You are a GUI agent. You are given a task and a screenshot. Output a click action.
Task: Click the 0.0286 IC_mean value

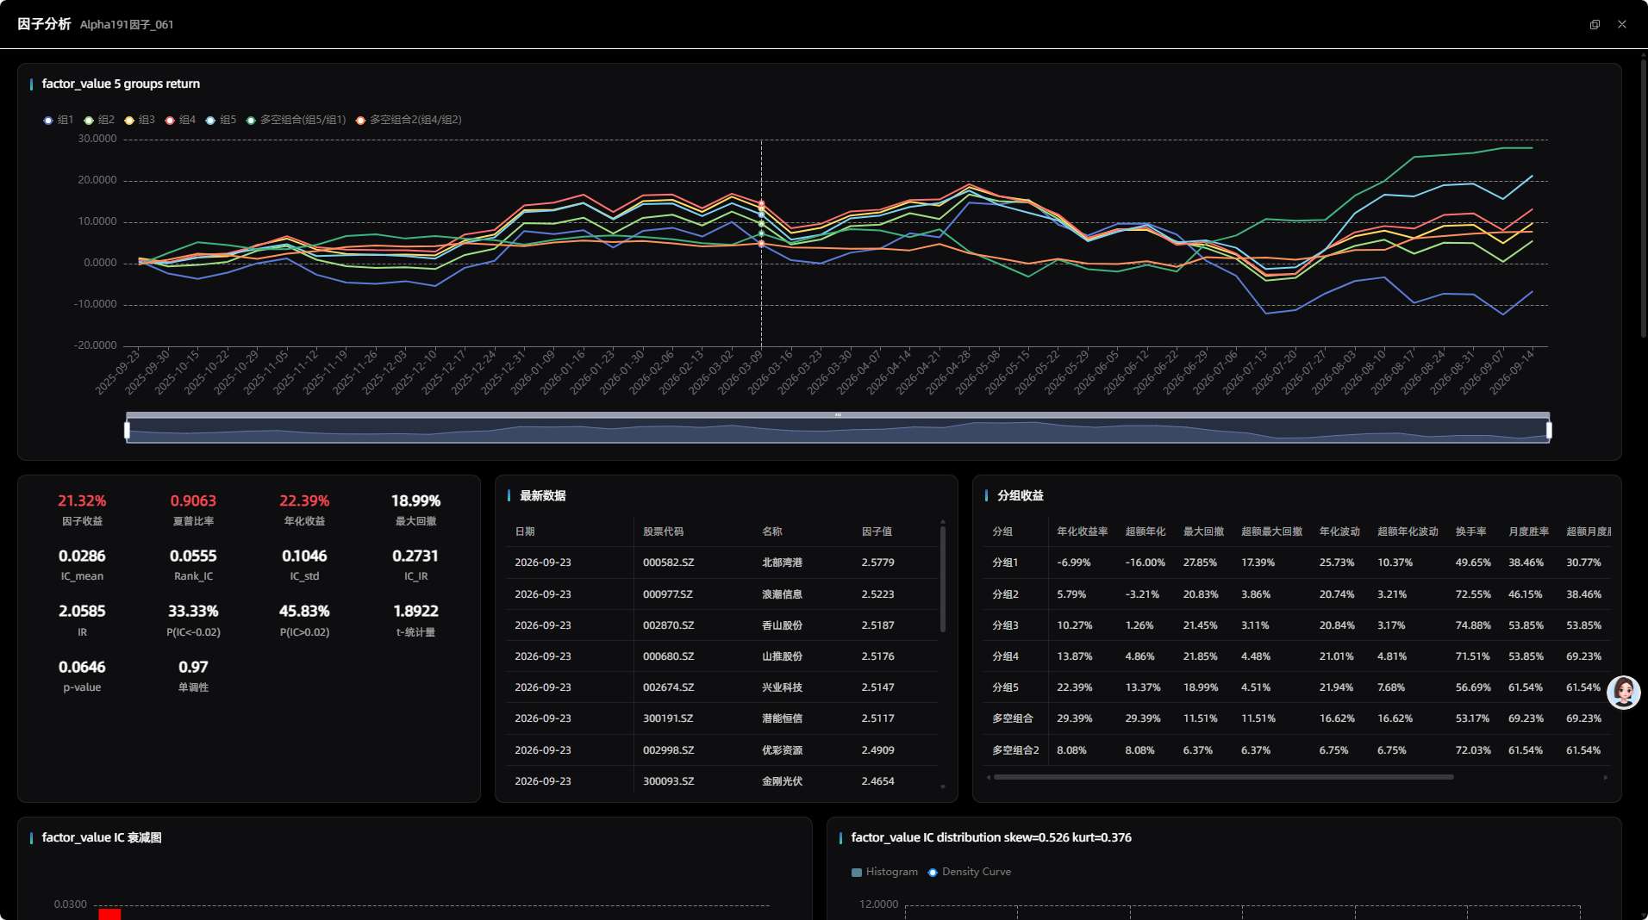(x=82, y=556)
